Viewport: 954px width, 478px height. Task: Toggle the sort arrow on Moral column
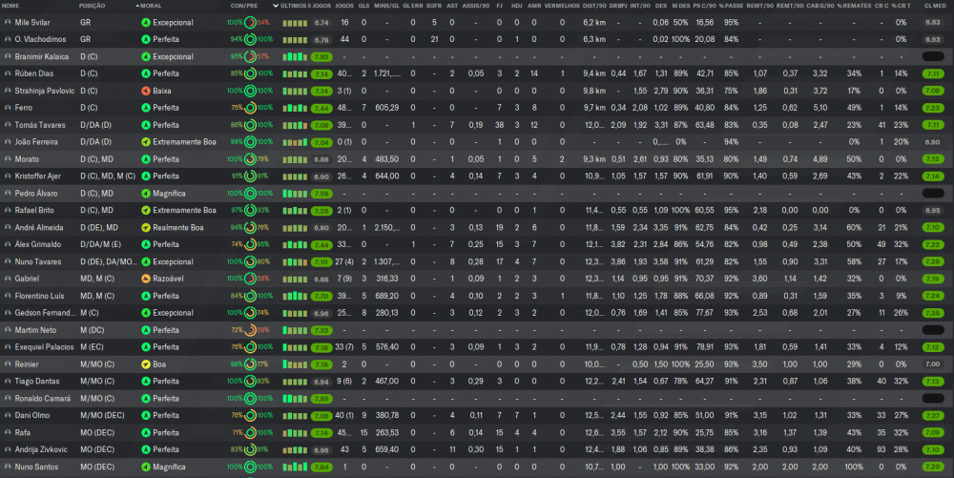(136, 6)
